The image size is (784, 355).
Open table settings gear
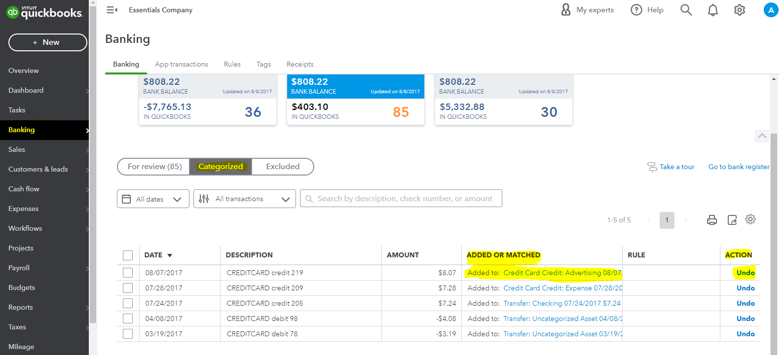click(x=750, y=219)
